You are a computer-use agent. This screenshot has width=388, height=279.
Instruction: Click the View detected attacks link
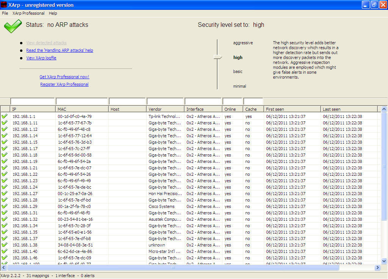point(46,43)
